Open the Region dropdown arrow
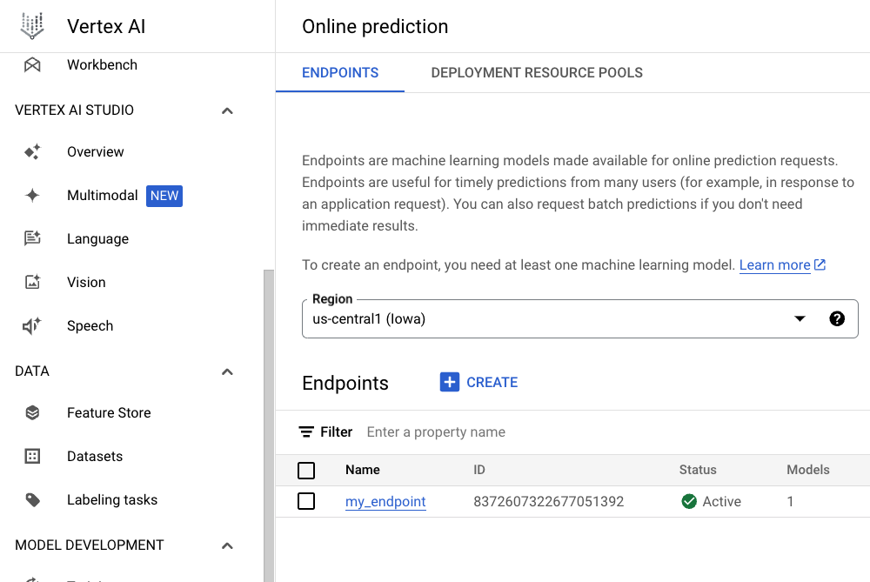870x582 pixels. click(800, 318)
